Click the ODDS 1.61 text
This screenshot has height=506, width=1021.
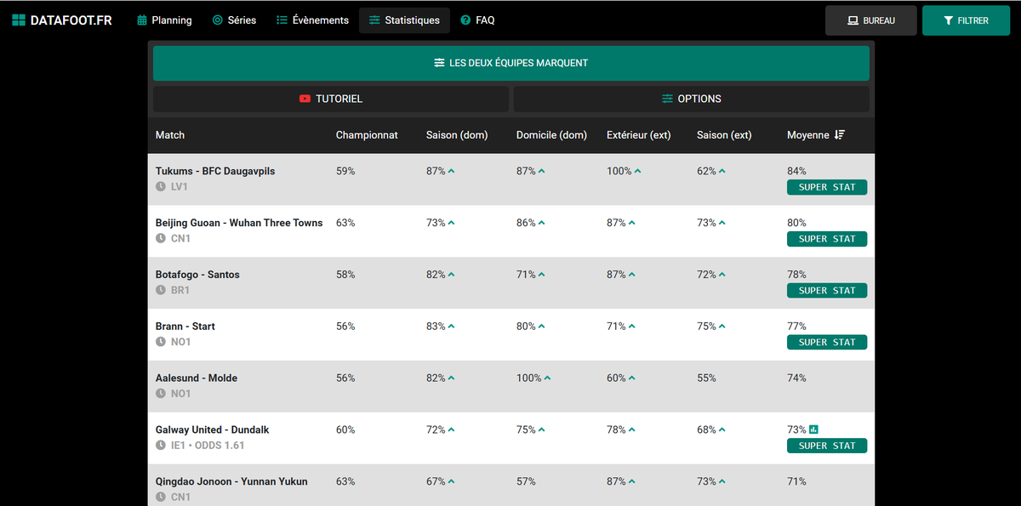[221, 446]
